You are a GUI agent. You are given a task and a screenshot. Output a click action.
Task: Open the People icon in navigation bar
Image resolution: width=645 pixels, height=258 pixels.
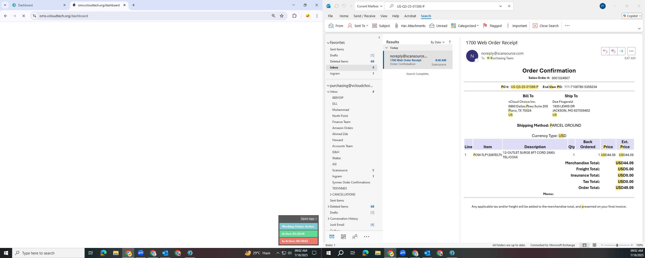(x=355, y=237)
